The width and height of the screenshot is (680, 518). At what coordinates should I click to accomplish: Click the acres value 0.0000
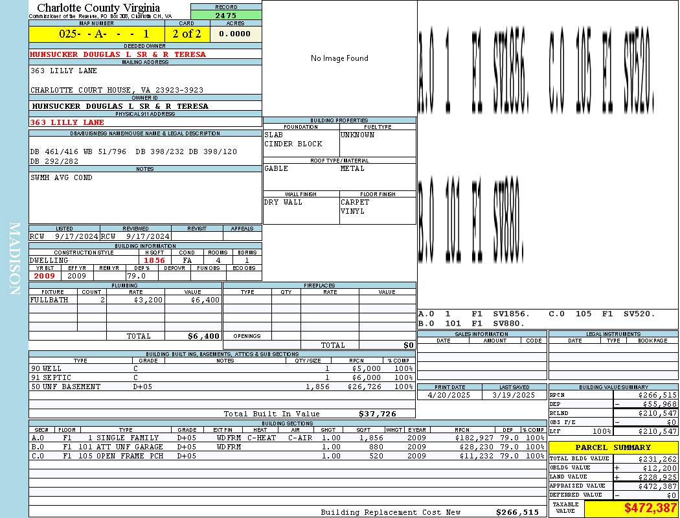[x=236, y=34]
